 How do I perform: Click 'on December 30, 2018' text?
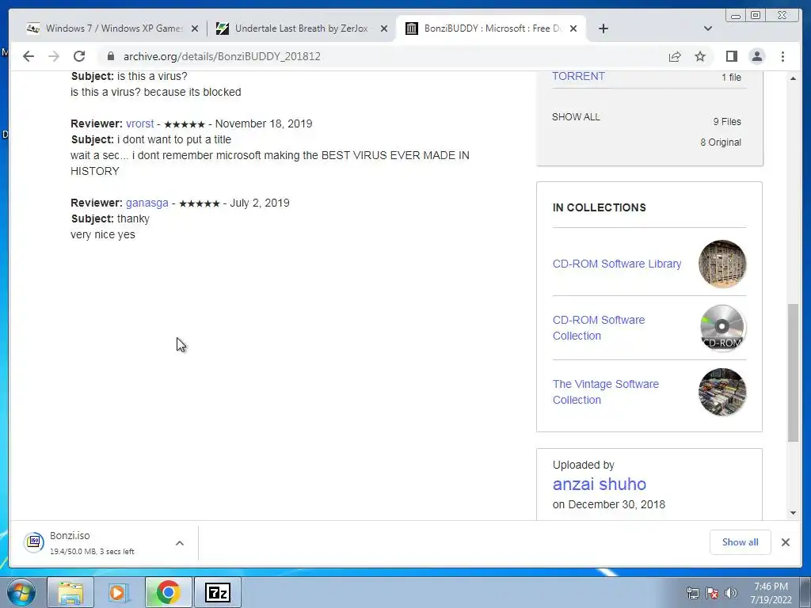(609, 504)
